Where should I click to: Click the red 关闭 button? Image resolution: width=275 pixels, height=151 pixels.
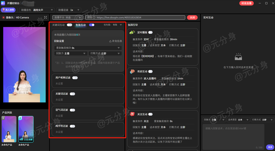(192, 18)
